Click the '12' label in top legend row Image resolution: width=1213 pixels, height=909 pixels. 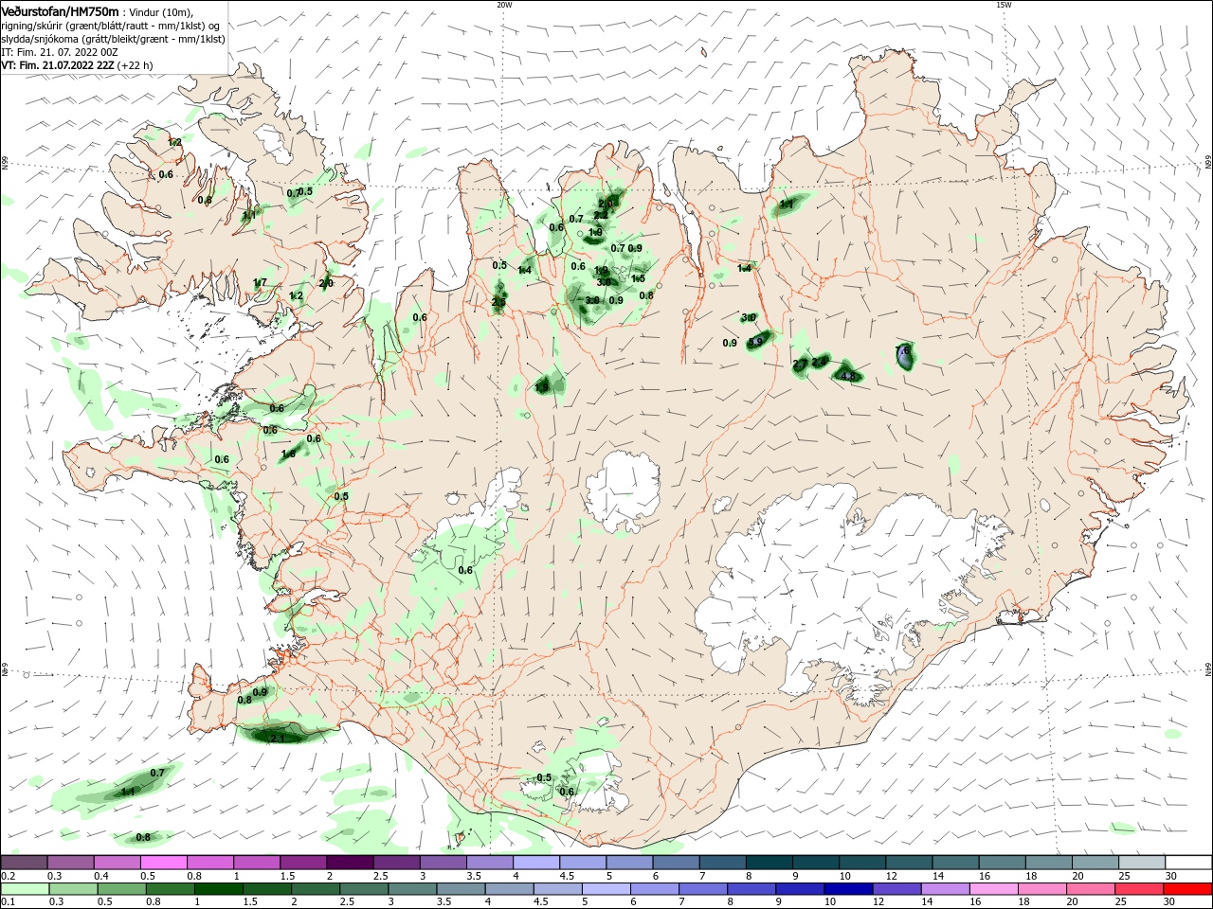pos(891,876)
